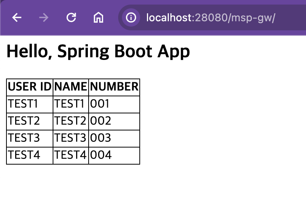Viewport: 306px width, 201px height.
Task: Select TEST2 in the USER ID column
Action: point(30,121)
